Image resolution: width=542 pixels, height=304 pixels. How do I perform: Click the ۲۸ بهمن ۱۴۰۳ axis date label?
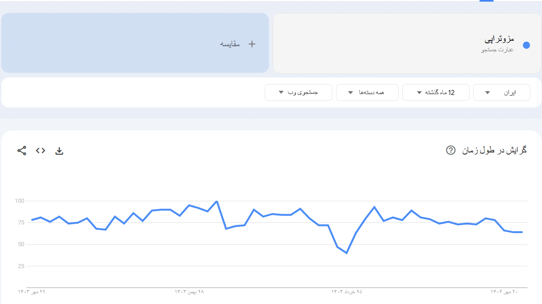pyautogui.click(x=189, y=292)
